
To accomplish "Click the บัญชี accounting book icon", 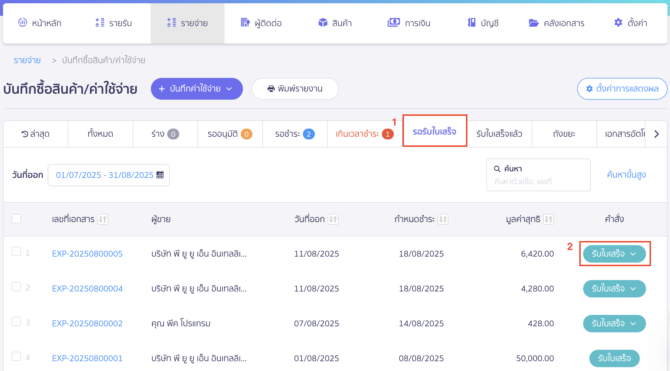I will click(x=471, y=23).
